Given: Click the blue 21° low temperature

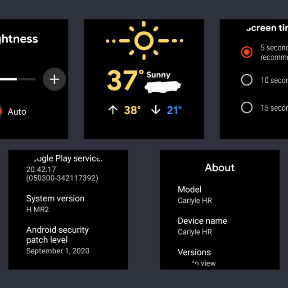Looking at the screenshot, I should (174, 110).
